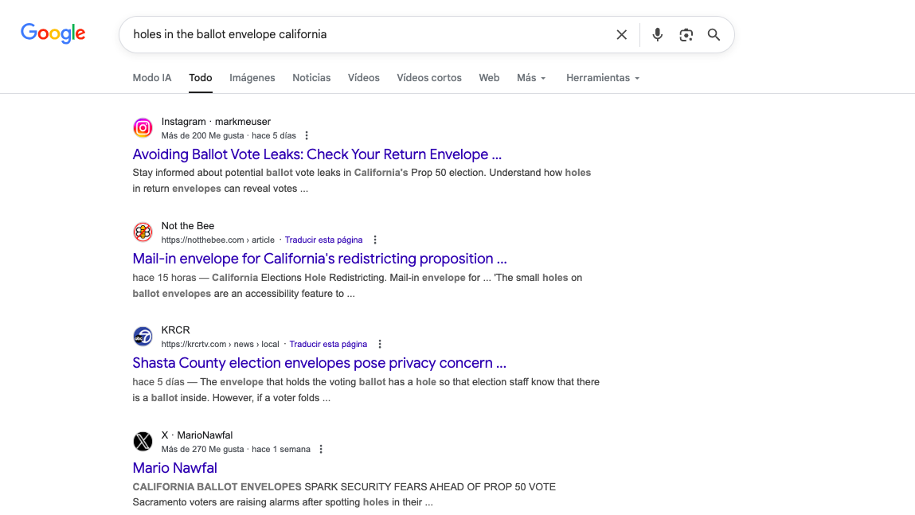The image size is (915, 515).
Task: Start voice search with the microphone icon
Action: (x=657, y=35)
